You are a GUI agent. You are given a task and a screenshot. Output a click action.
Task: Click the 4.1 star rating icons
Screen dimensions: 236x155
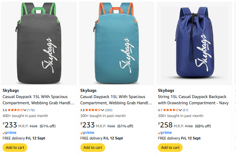tap(171, 110)
